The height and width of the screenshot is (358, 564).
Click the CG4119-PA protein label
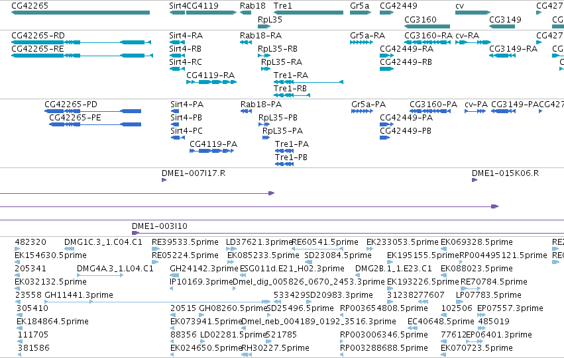[x=213, y=144]
